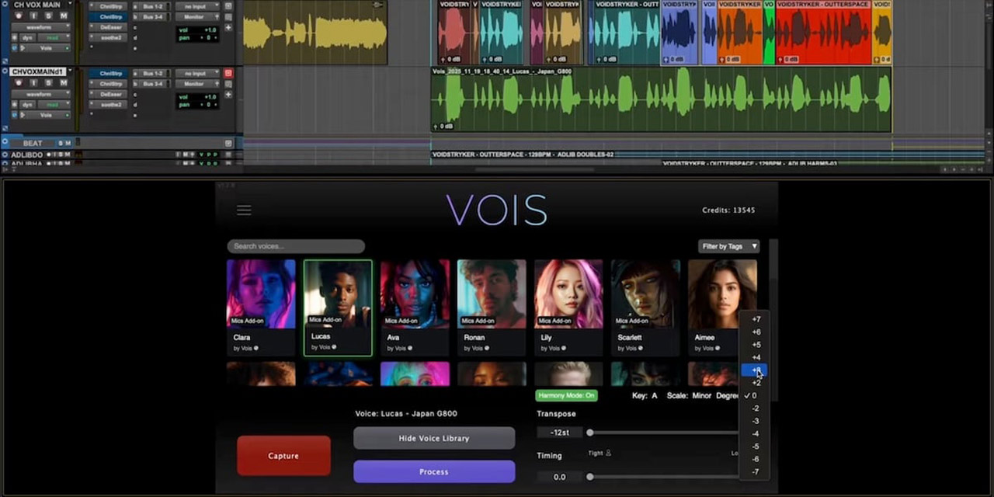Click the red icon on CHVOXMAINd1 track
994x497 pixels.
(228, 73)
